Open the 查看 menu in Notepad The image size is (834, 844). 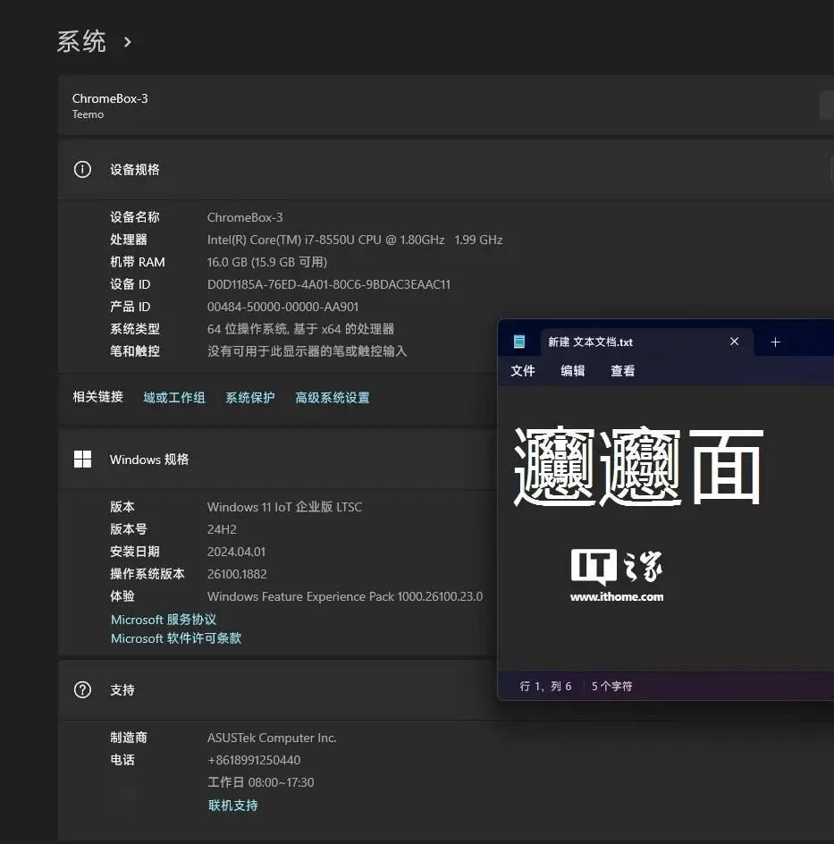622,371
